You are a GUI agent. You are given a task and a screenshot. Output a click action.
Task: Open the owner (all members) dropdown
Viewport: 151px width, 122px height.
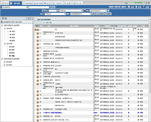pyautogui.click(x=55, y=14)
